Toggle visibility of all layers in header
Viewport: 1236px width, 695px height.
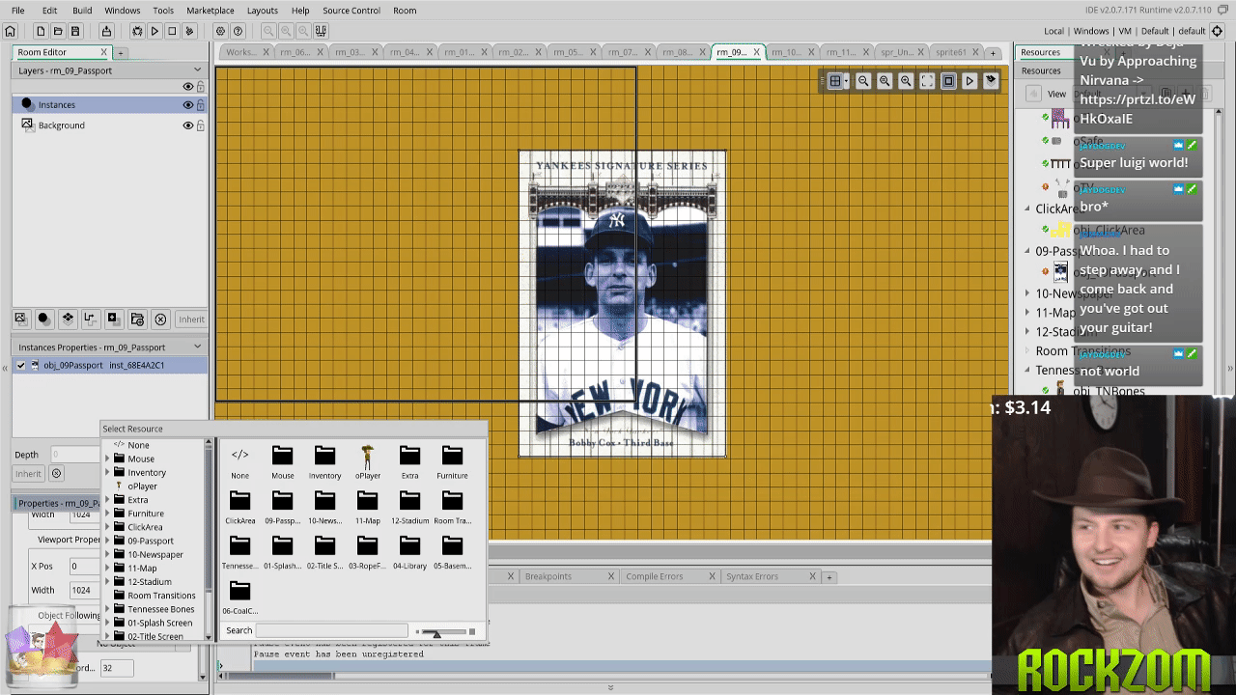pyautogui.click(x=188, y=87)
